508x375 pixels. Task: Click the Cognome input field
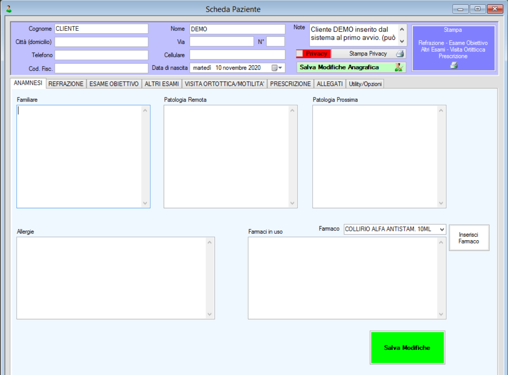tap(101, 29)
